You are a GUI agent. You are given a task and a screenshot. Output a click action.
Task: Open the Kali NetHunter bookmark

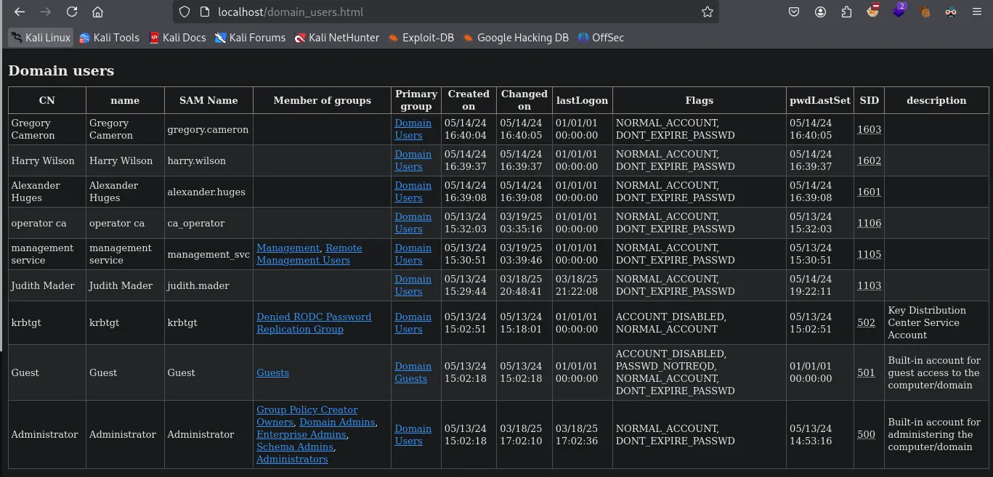pos(337,38)
